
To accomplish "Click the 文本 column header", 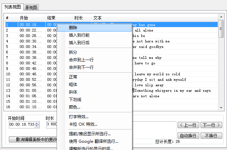I will click(x=155, y=18).
